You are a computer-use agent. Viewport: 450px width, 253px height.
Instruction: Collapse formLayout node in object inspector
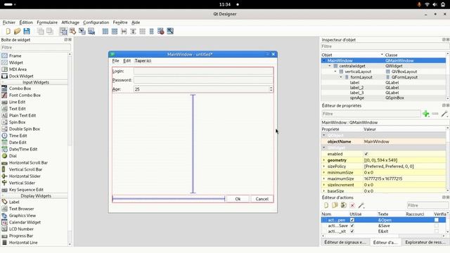click(341, 77)
